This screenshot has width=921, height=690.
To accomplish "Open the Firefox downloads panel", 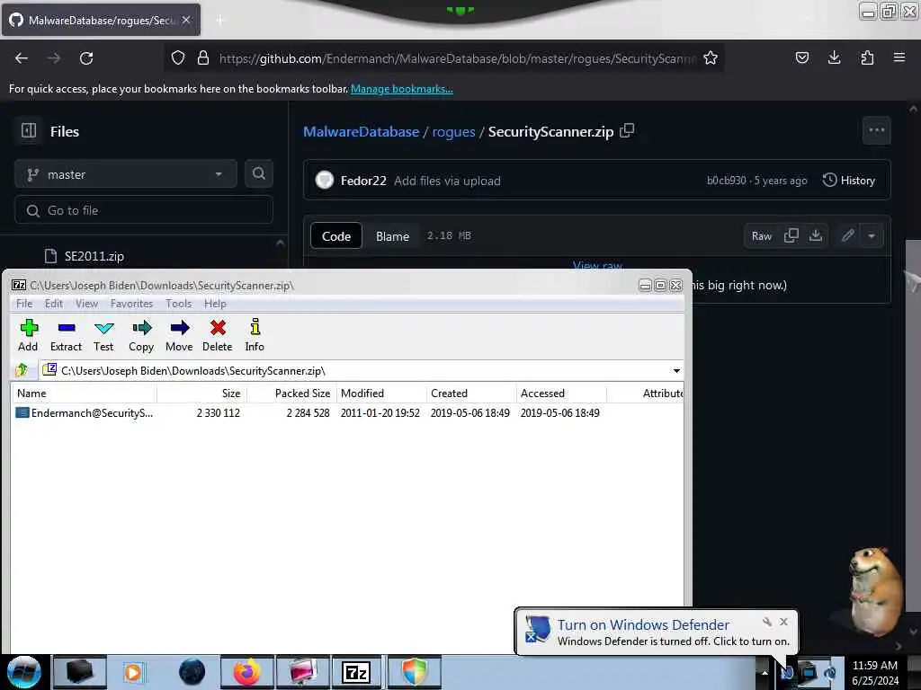I will coord(834,58).
